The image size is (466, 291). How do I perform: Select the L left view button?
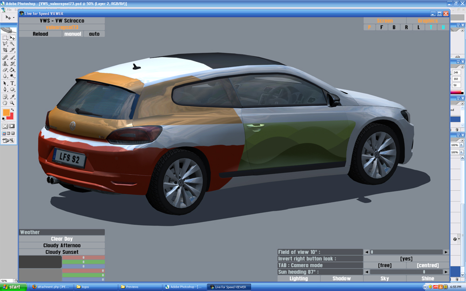pyautogui.click(x=418, y=27)
